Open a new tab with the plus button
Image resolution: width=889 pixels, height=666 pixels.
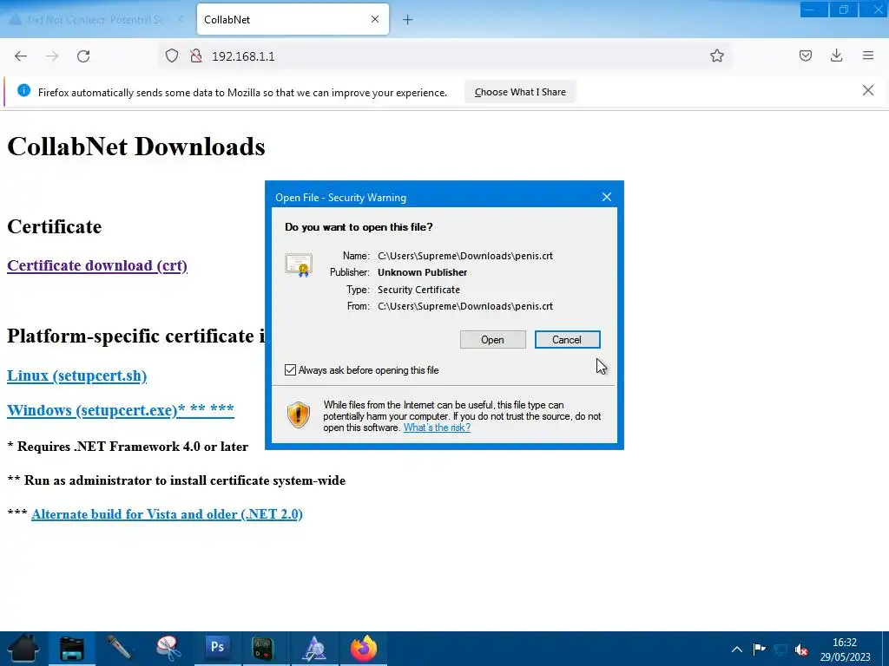[x=408, y=20]
